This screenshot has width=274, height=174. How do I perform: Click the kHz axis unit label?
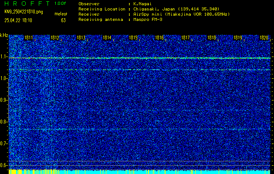click(4, 35)
